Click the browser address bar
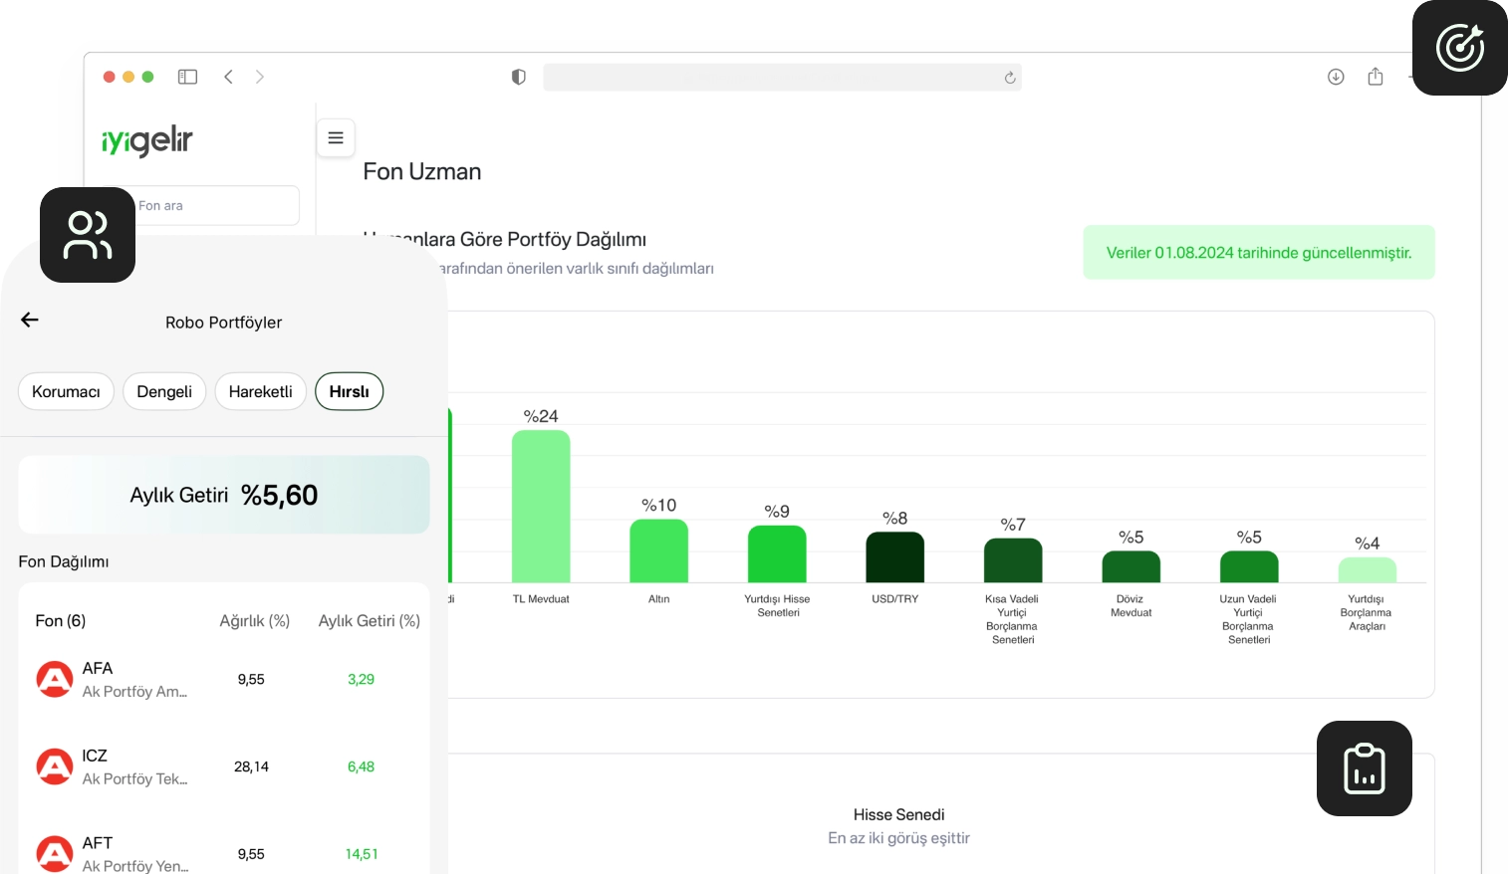1508x874 pixels. (782, 78)
